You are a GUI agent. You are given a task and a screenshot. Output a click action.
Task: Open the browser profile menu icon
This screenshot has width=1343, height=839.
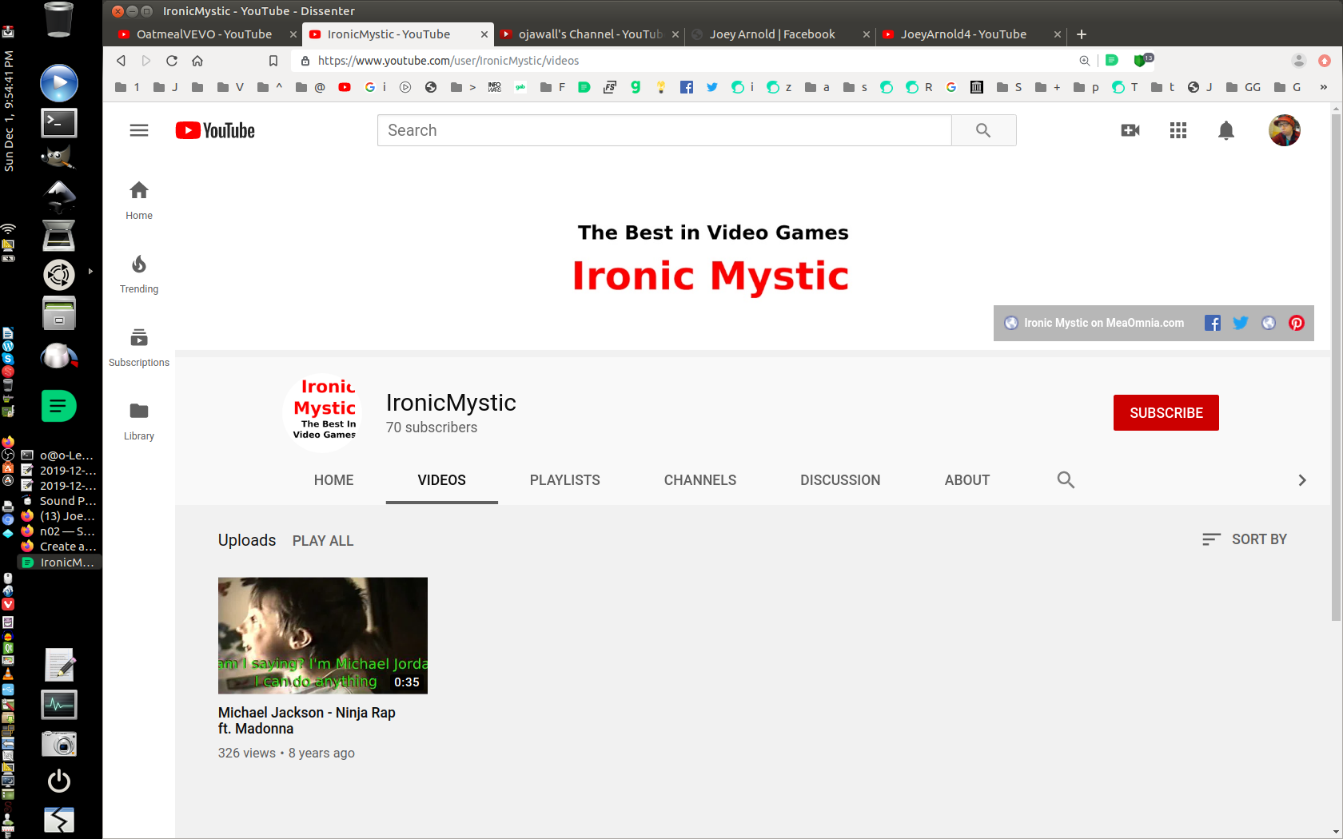tap(1299, 61)
